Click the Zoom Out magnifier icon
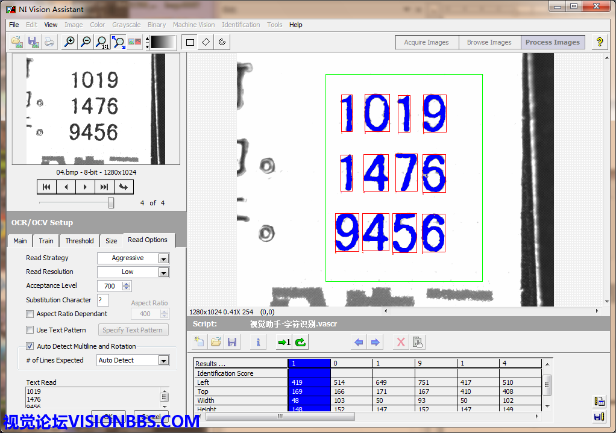This screenshot has width=616, height=433. point(86,42)
